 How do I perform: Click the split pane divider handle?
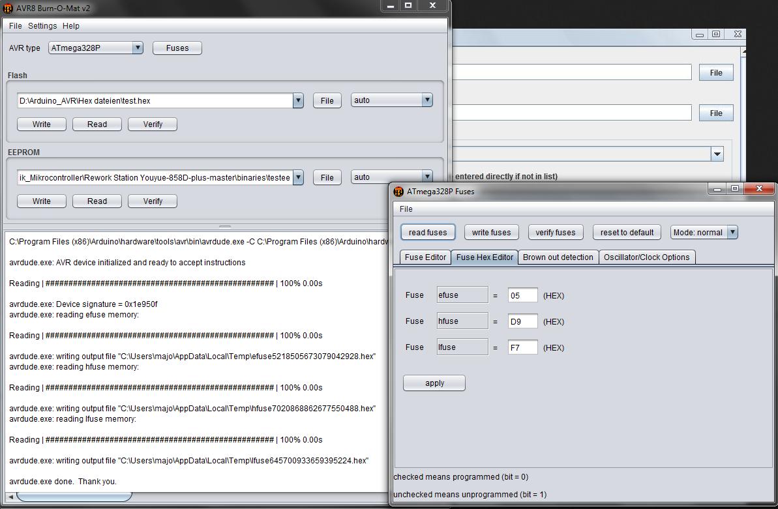tap(225, 226)
